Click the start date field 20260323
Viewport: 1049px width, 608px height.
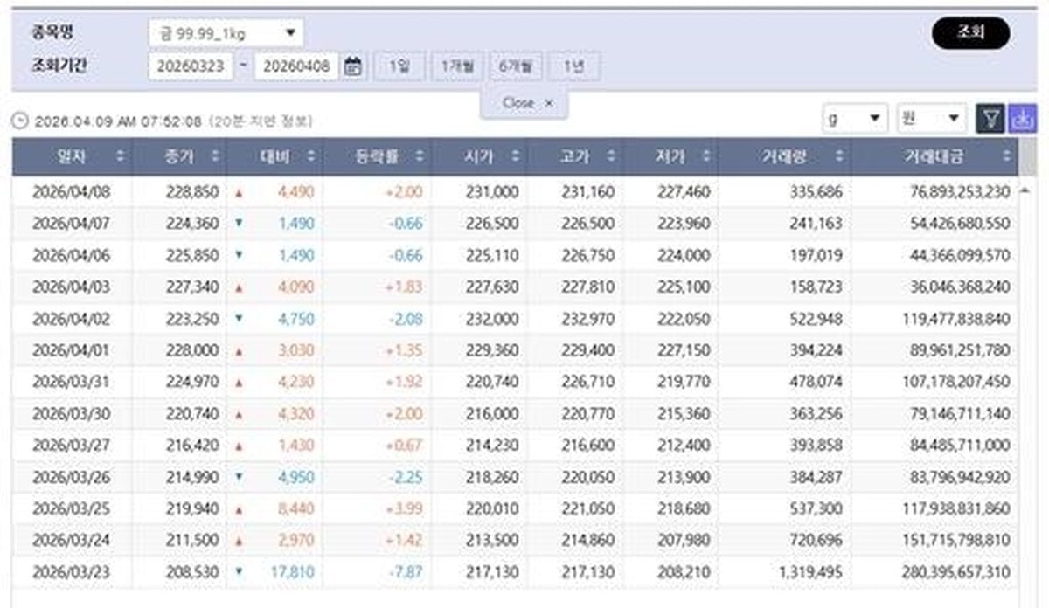click(x=191, y=66)
